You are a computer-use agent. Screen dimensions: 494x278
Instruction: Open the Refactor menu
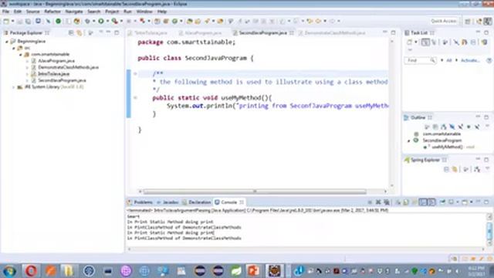[x=52, y=12]
